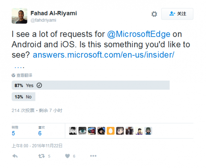Open Fahad Al-Riyami's profile photo

click(x=20, y=16)
